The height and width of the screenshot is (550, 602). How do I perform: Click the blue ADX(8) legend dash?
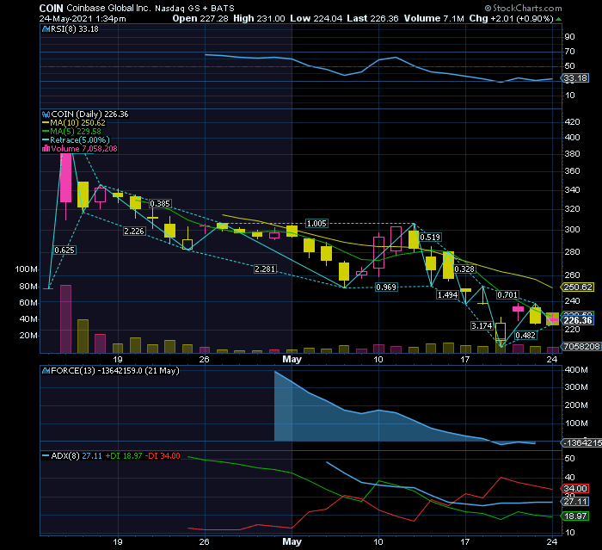pyautogui.click(x=46, y=456)
